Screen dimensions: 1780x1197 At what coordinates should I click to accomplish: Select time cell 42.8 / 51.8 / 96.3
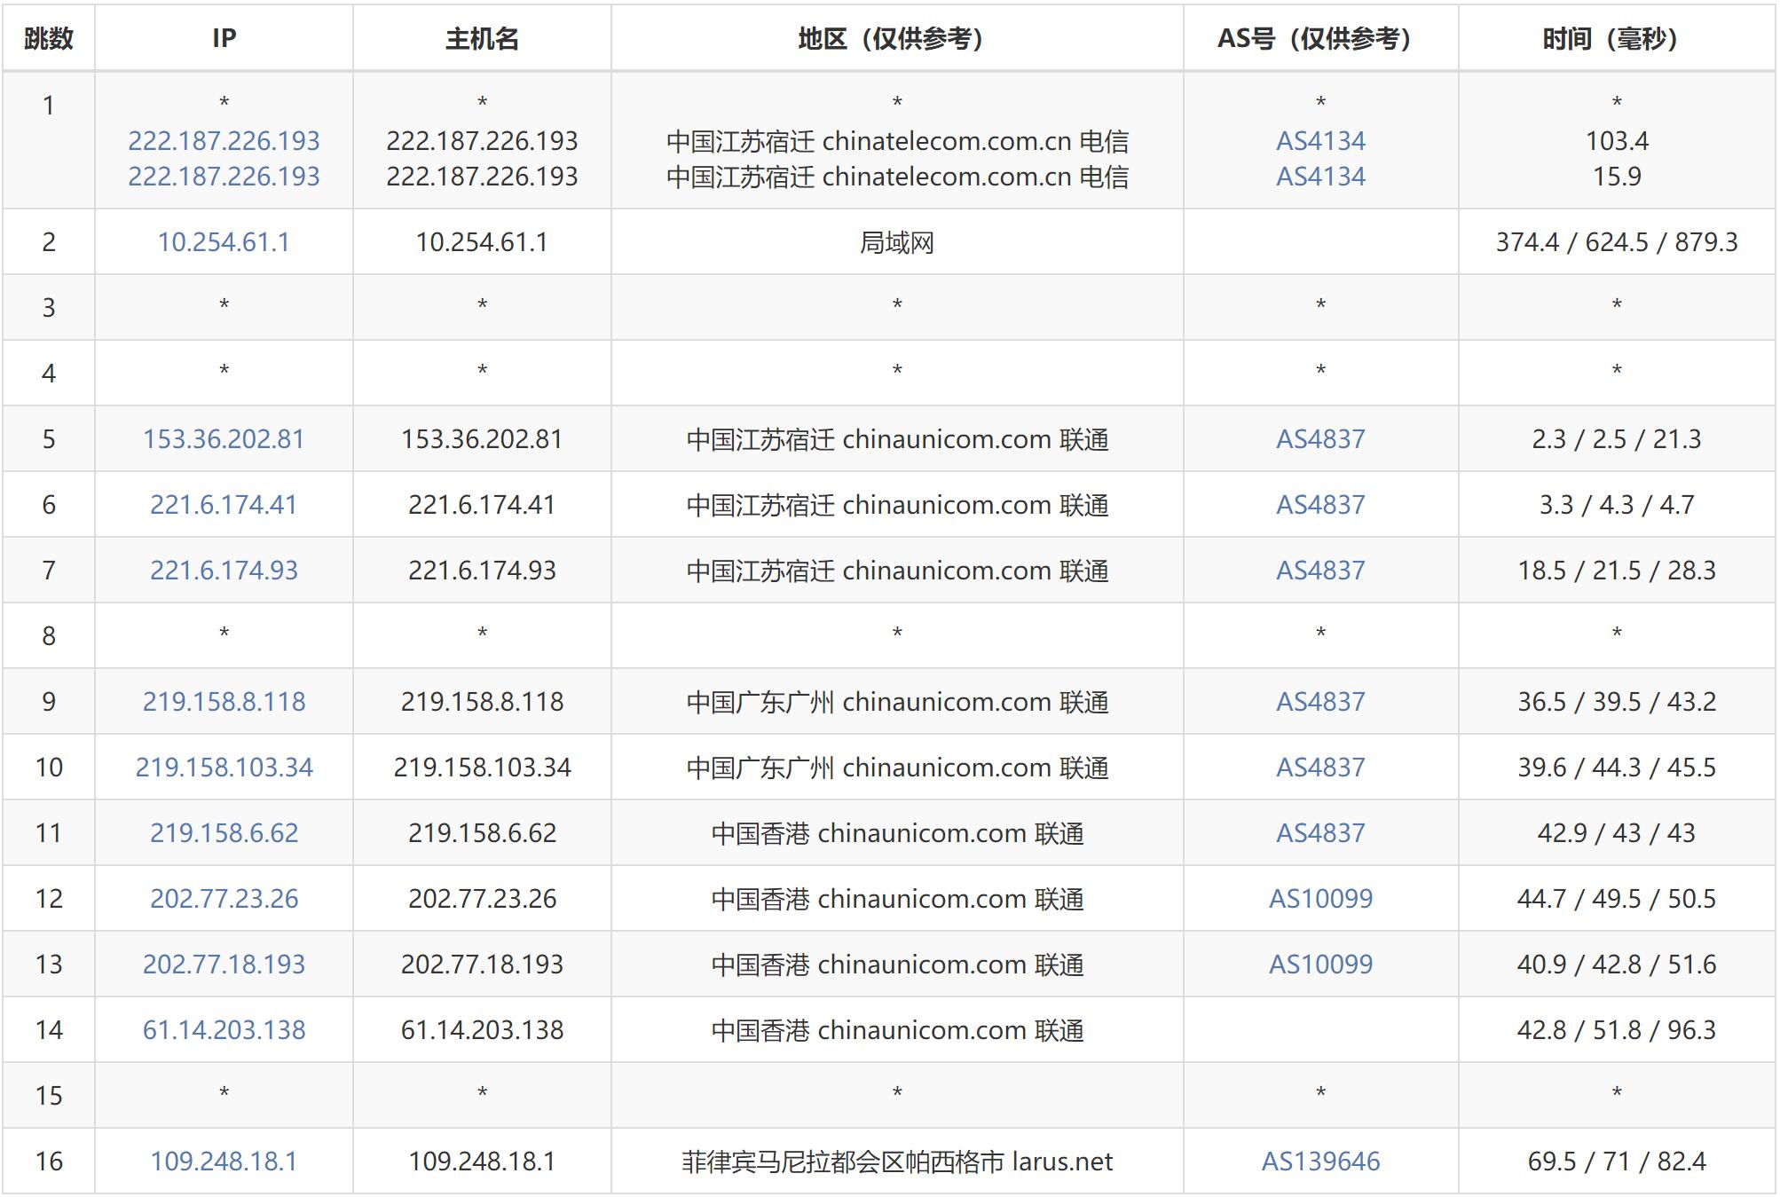click(1617, 1030)
